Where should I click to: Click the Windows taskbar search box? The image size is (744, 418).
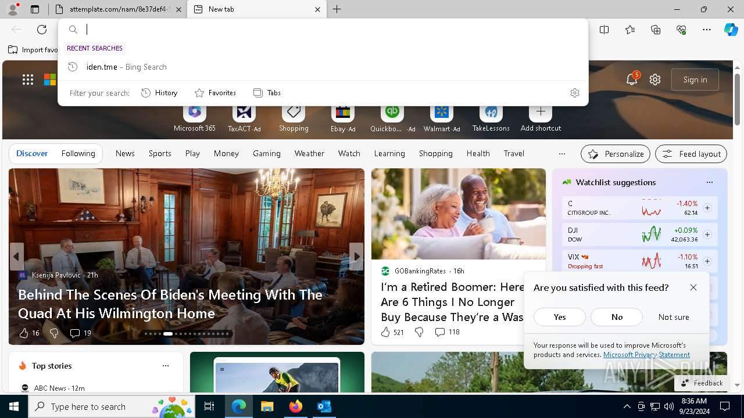coord(113,406)
